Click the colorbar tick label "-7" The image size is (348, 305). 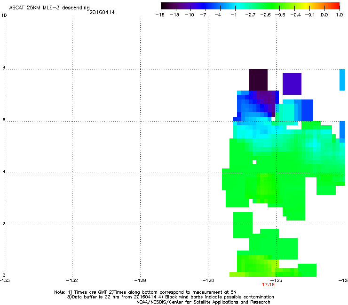coord(203,15)
